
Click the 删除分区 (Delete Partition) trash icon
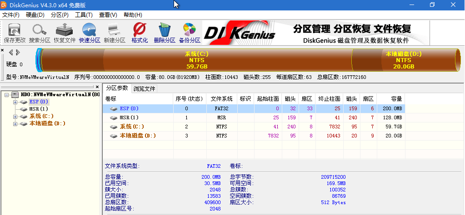164,33
